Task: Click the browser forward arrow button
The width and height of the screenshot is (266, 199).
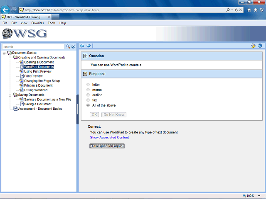Action: (x=14, y=10)
